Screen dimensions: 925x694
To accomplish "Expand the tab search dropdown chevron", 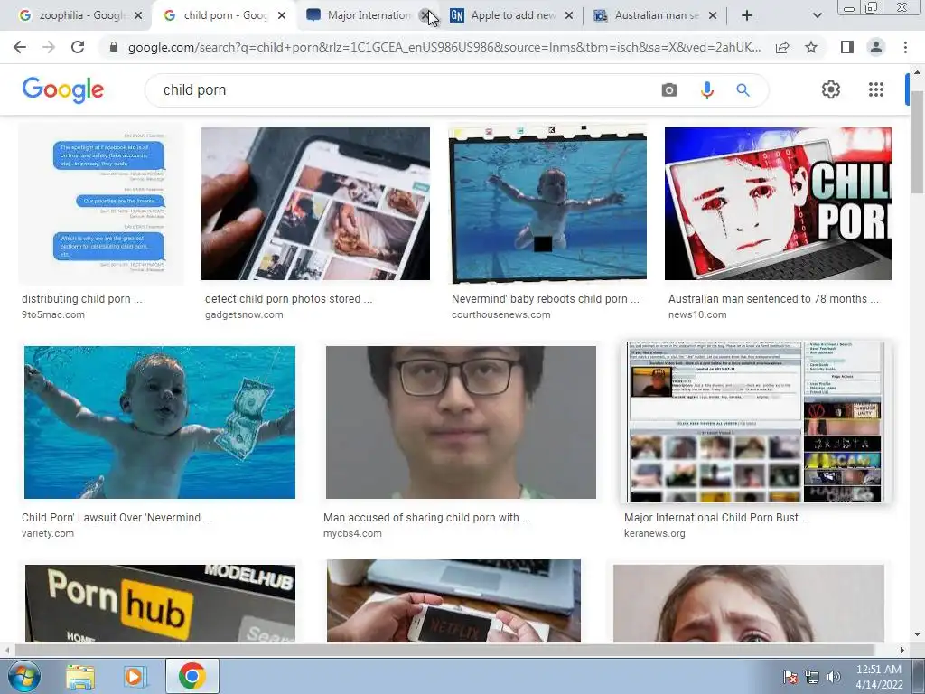I will [x=817, y=15].
